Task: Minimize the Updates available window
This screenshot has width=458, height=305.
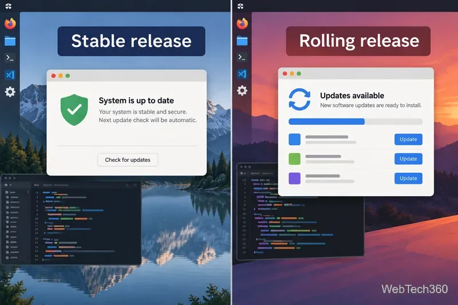Action: click(x=292, y=74)
